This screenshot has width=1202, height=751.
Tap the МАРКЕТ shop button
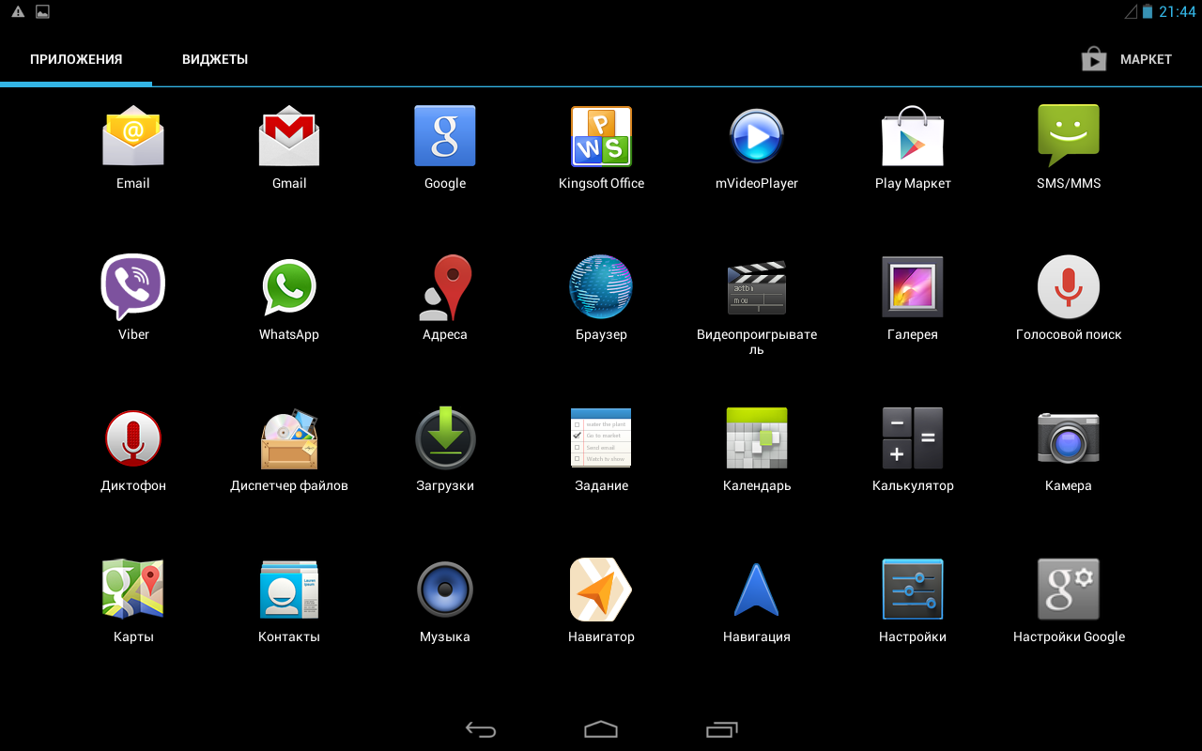[x=1127, y=59]
